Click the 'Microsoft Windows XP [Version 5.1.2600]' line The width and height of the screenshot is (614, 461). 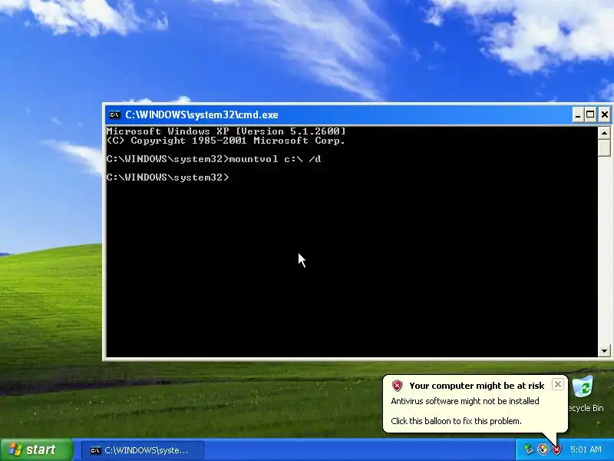click(226, 131)
